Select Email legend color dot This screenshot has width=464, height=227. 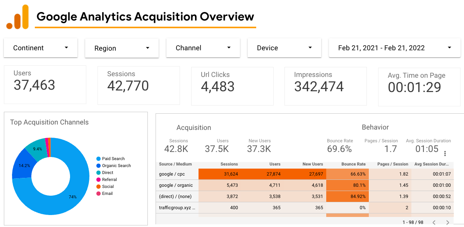[99, 194]
